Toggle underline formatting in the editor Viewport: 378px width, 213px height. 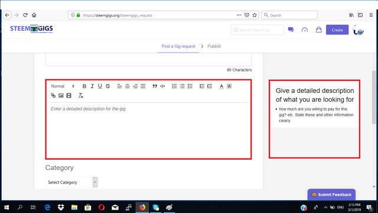point(100,86)
